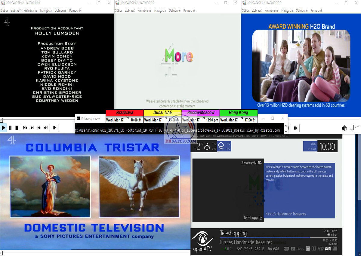Skip to previous item in top-left player
The image size is (361, 256).
[x=25, y=128]
